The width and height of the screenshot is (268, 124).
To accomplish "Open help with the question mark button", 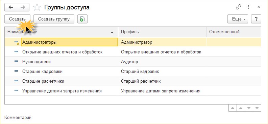I will click(x=256, y=19).
